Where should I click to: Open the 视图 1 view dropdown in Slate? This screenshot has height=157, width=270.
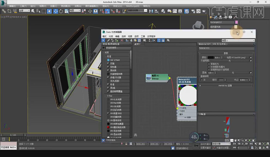click(238, 40)
